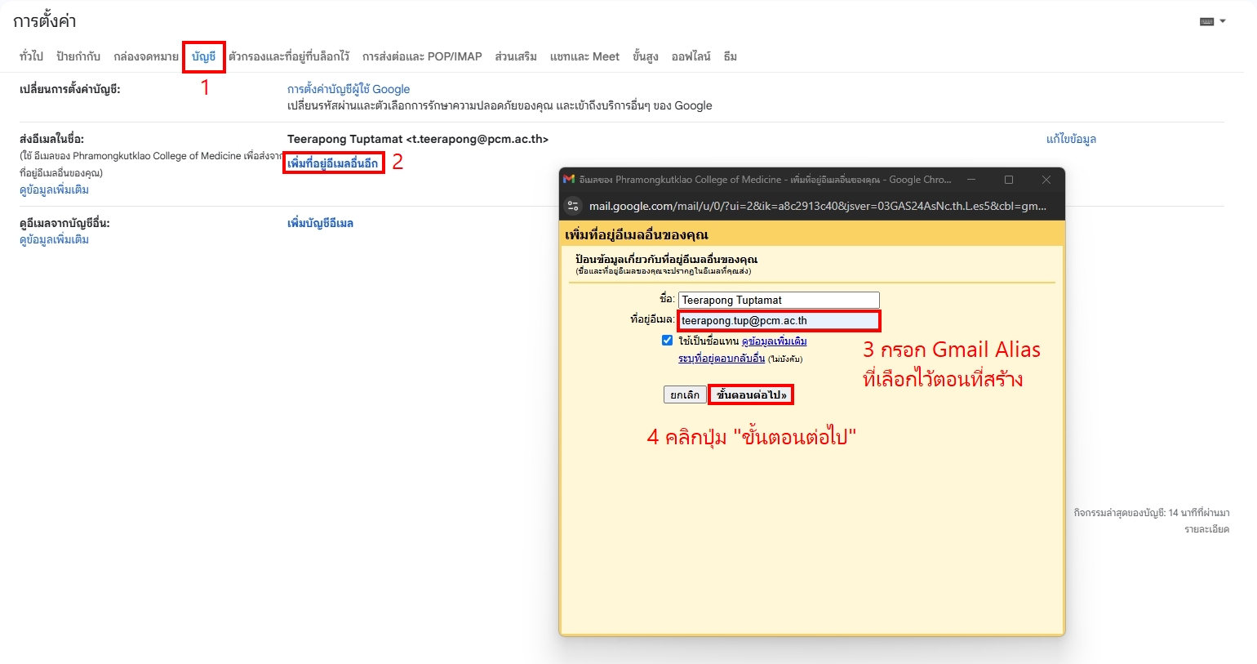Image resolution: width=1257 pixels, height=664 pixels.
Task: Click the Gmail icon in popup title bar
Action: 569,180
